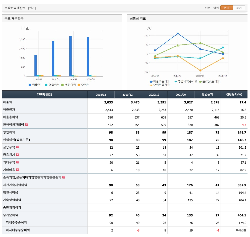Click the 2018/12 매출액증가율 peak data point
Viewport: 250px width, 237px height.
tap(178, 33)
